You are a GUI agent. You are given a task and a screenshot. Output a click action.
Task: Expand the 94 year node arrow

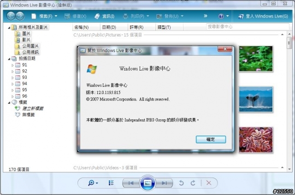pos(12,84)
